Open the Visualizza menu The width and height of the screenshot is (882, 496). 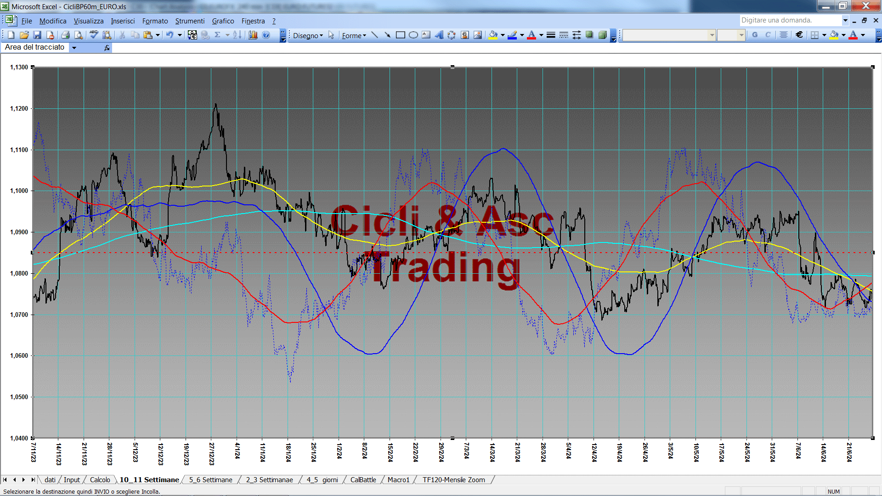89,21
